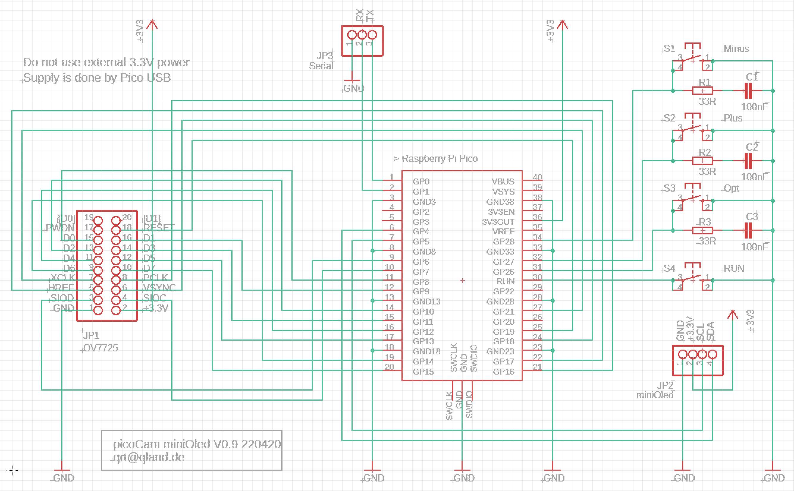This screenshot has width=794, height=491.
Task: Select the JP3 Serial header connector
Action: (362, 41)
